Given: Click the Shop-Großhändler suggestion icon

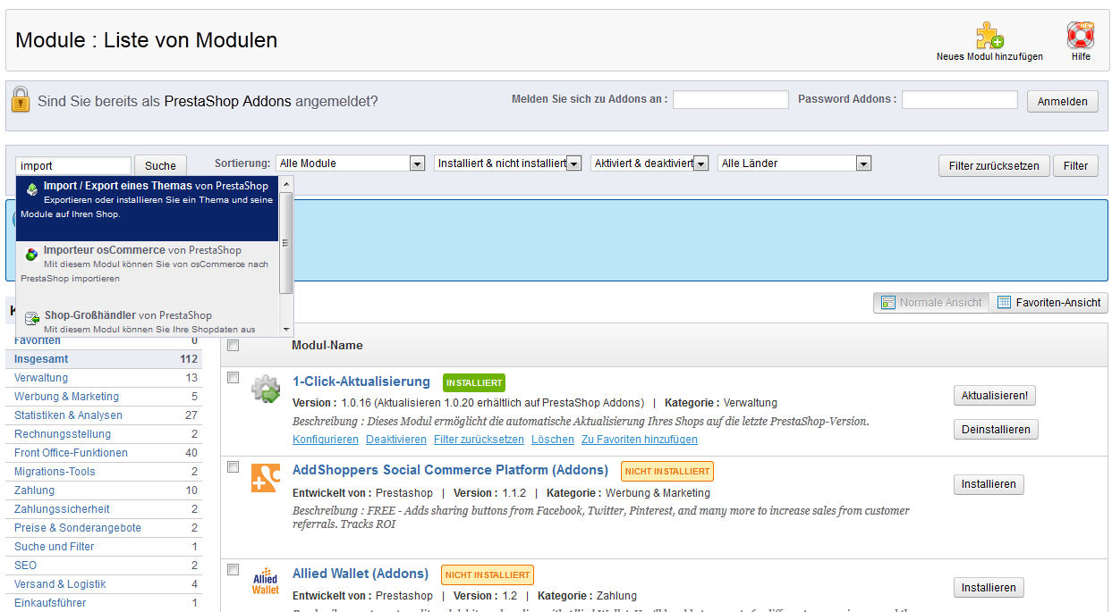Looking at the screenshot, I should [32, 317].
